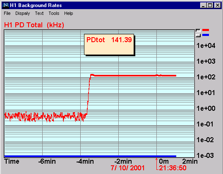The image size is (223, 174).
Task: Open the Text menu
Action: click(x=39, y=13)
